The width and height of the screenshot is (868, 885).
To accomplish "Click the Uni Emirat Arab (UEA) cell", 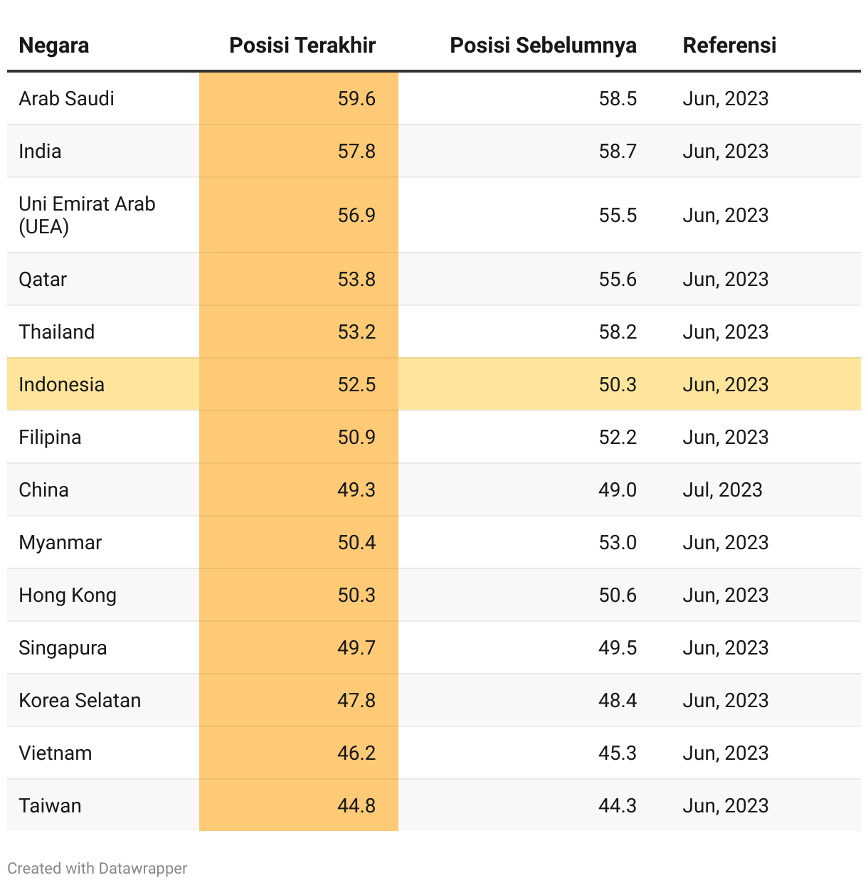I will [x=87, y=215].
